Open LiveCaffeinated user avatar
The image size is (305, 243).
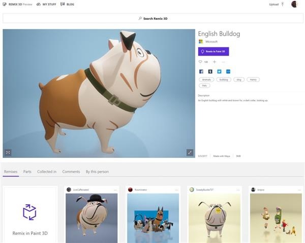click(x=69, y=190)
